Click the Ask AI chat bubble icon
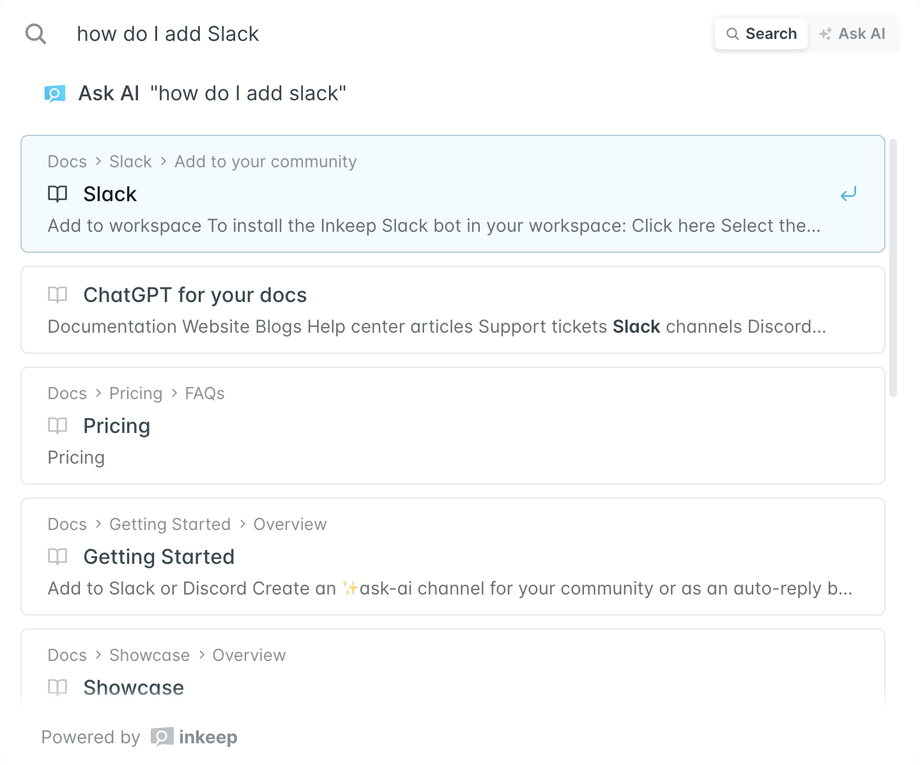The width and height of the screenshot is (920, 765). tap(55, 94)
